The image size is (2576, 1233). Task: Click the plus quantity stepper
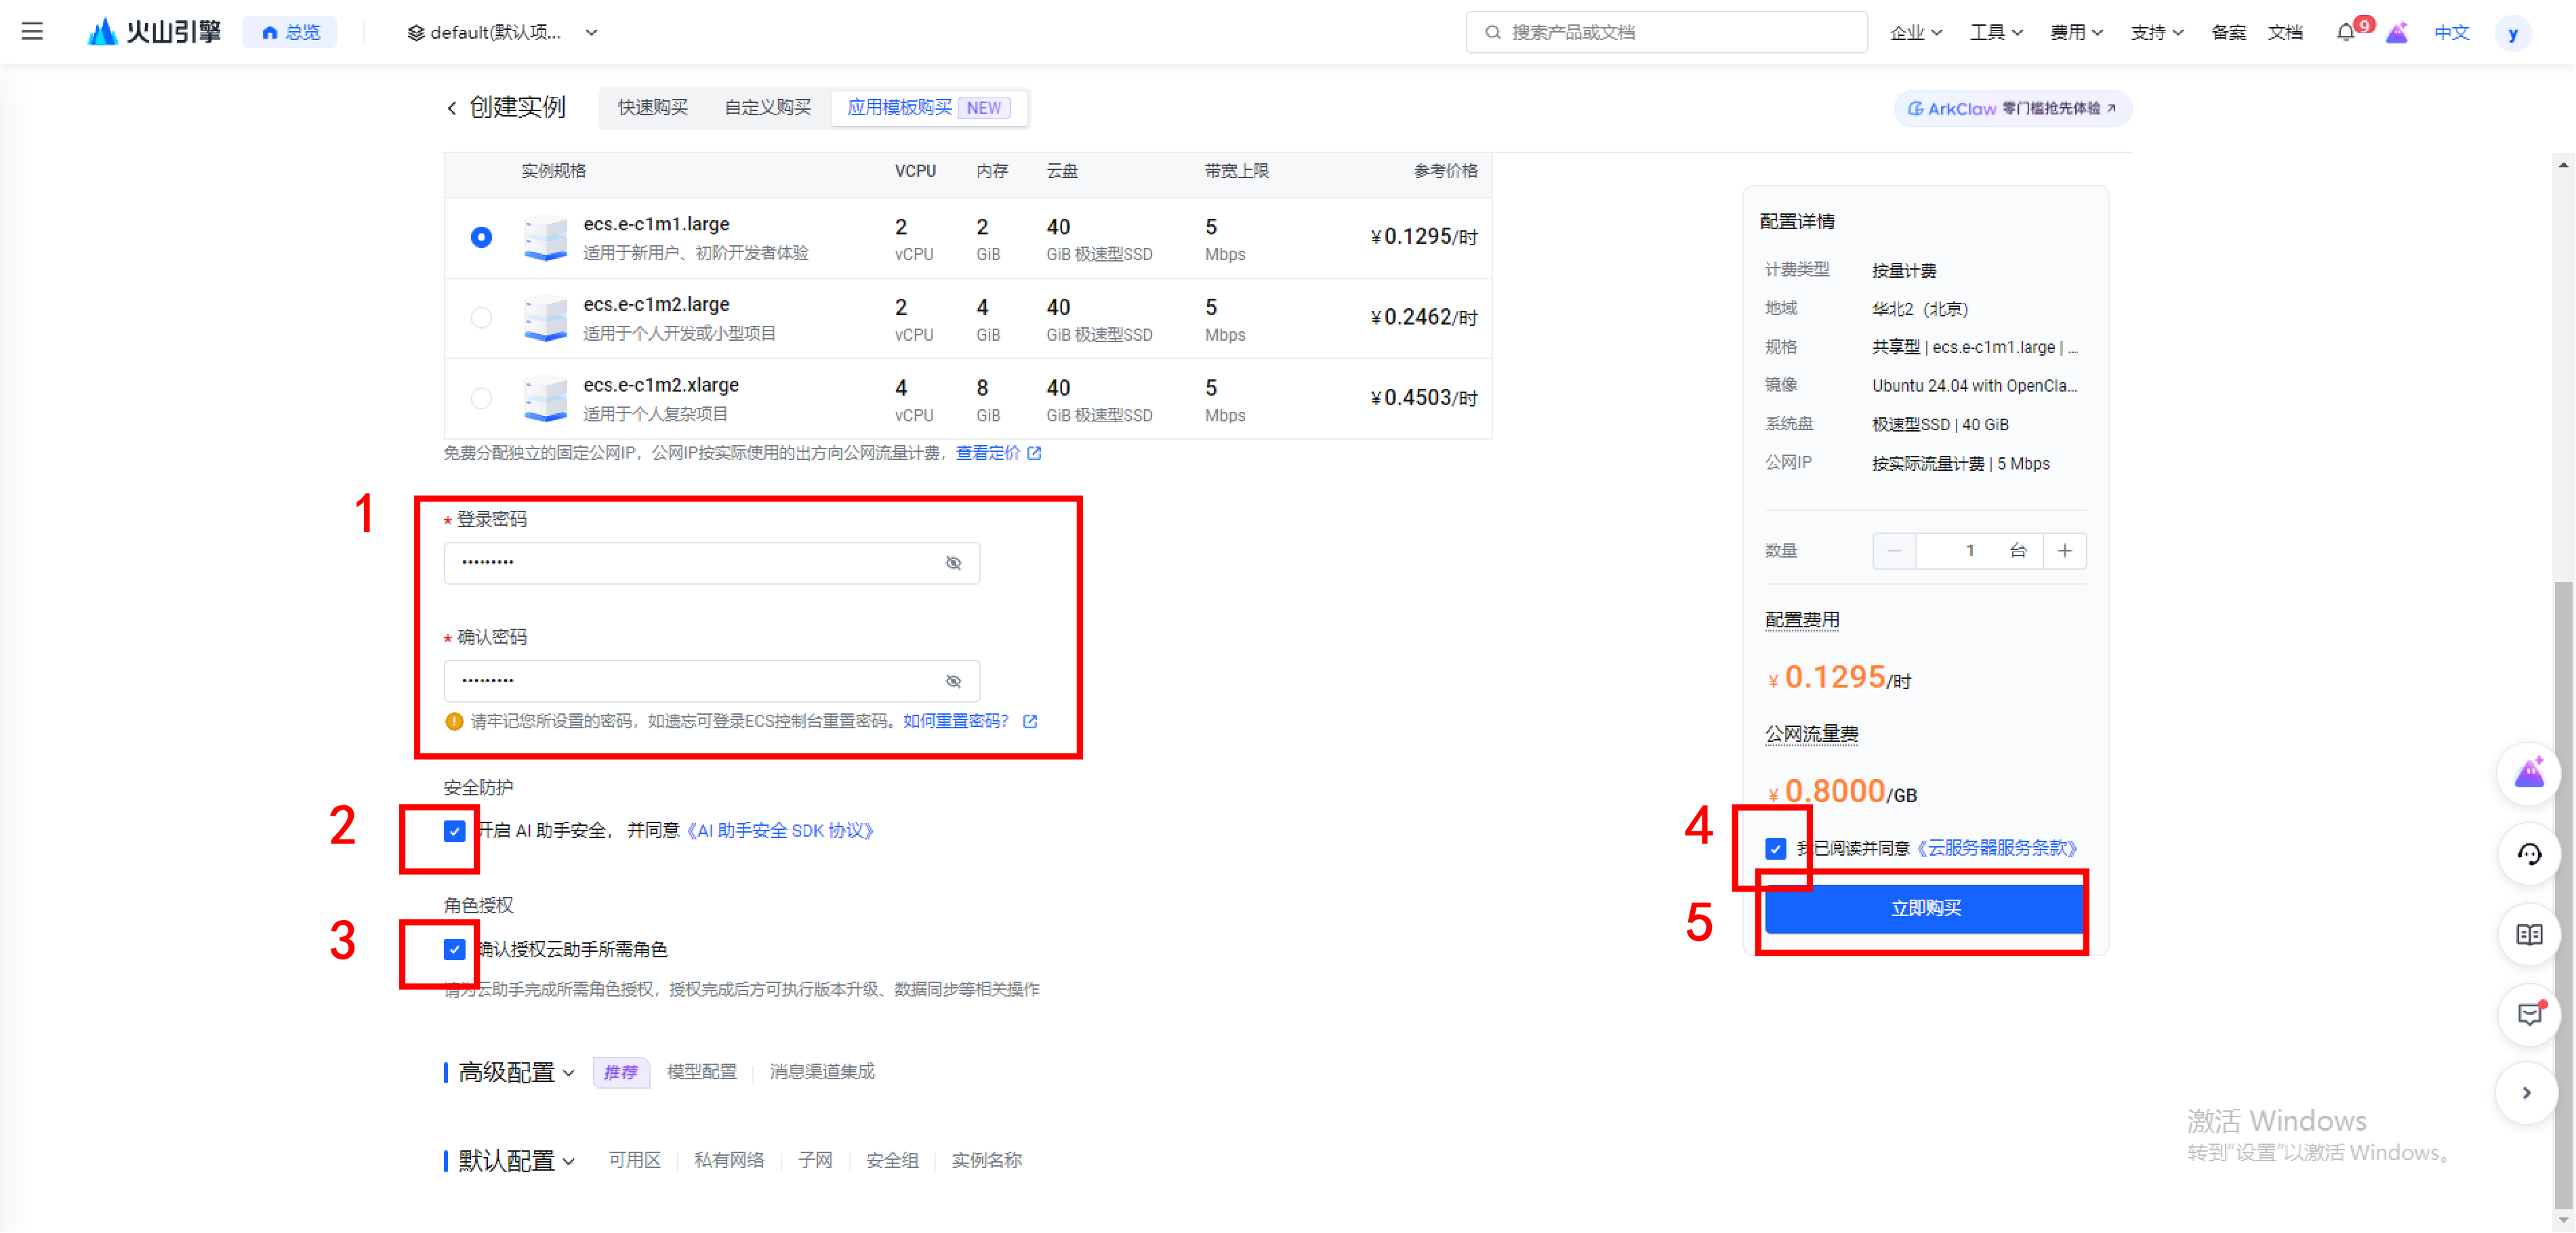(x=2064, y=551)
